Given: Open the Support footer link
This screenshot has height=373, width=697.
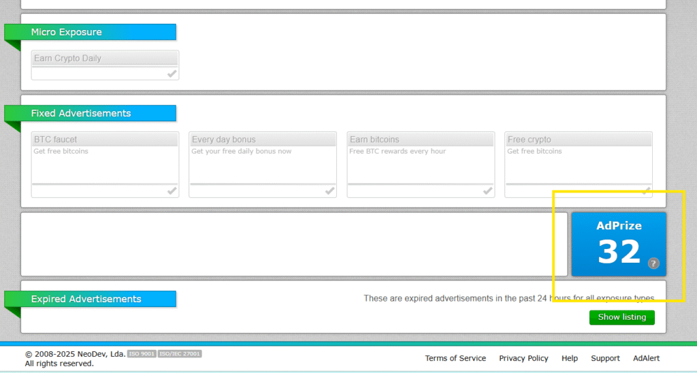Looking at the screenshot, I should [605, 358].
